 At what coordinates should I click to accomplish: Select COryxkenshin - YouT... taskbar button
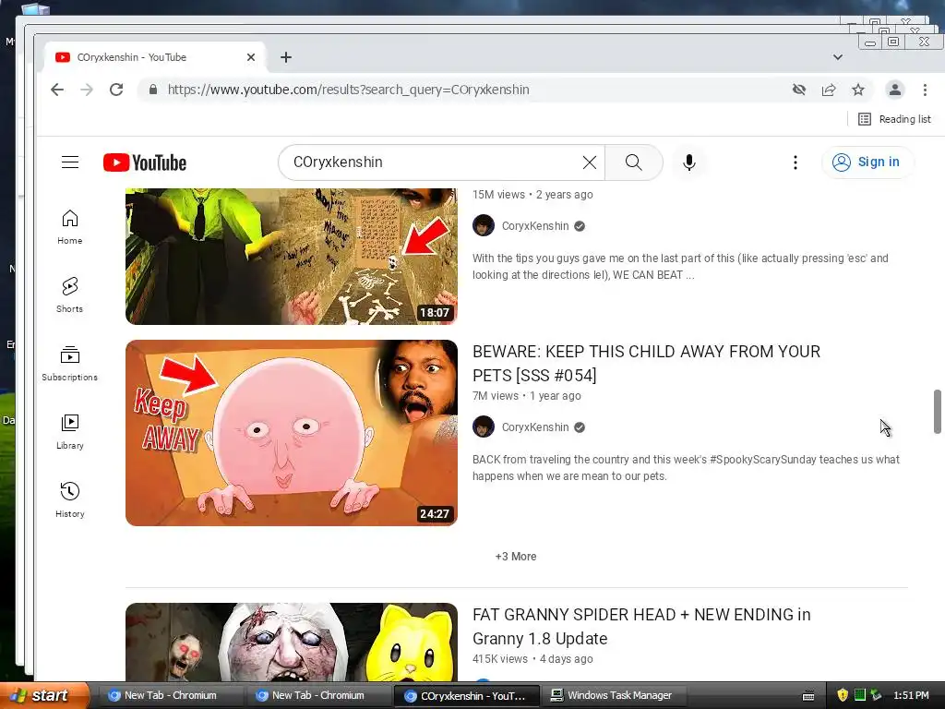click(466, 696)
